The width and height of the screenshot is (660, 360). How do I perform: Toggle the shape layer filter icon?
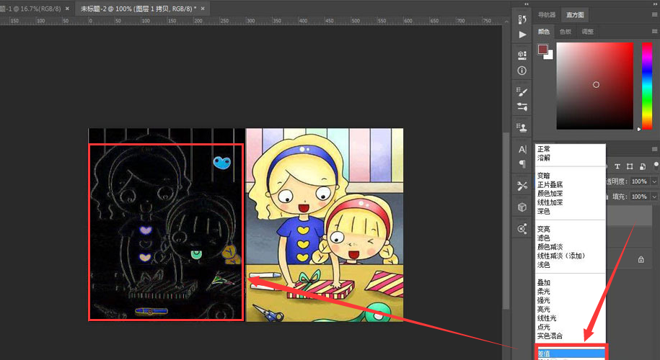[630, 167]
